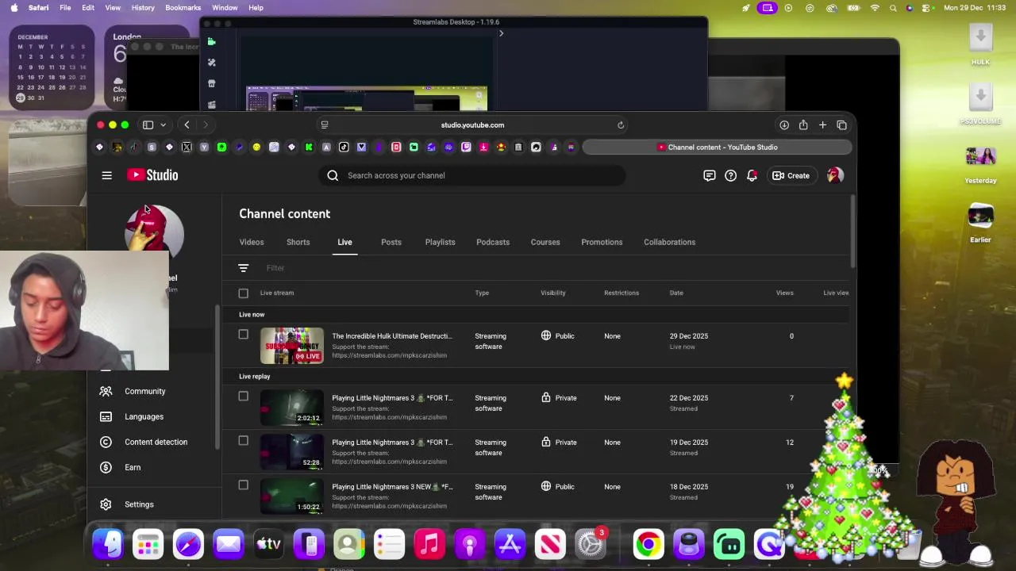Expand the Safari sidebar dropdown chevron
The image size is (1016, 571).
(163, 125)
